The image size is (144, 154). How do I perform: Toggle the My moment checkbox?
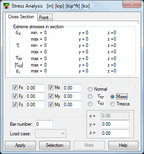[51, 96]
